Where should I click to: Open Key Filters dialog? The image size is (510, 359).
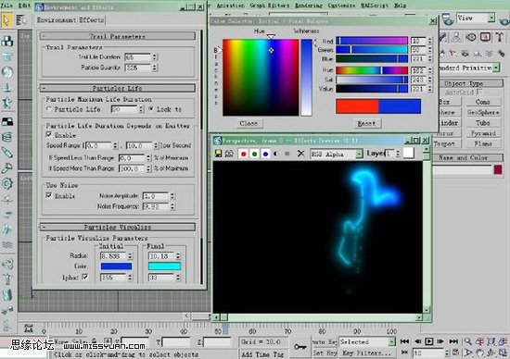[x=367, y=353]
